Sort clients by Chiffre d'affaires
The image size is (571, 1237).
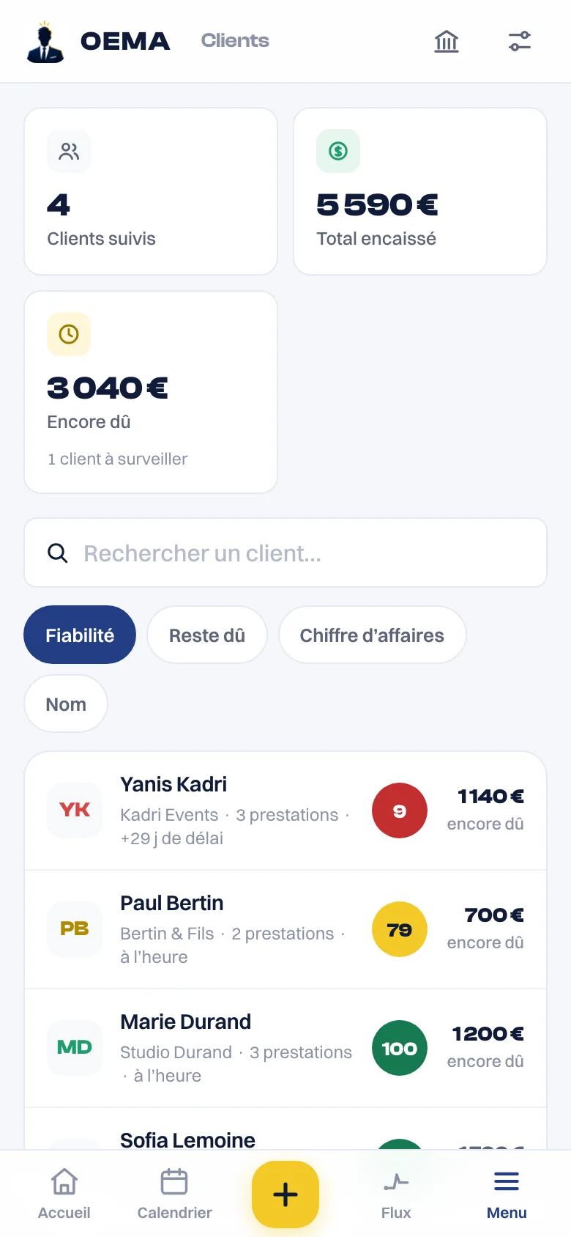(372, 635)
